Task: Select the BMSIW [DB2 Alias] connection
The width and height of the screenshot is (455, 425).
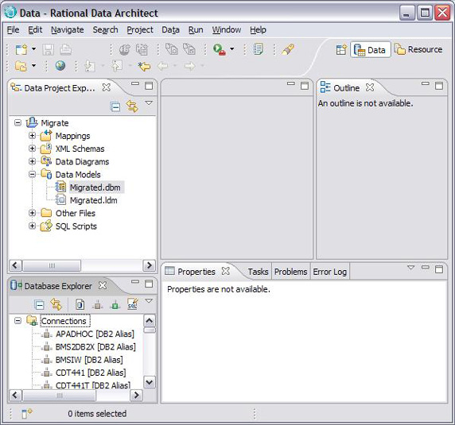Action: pyautogui.click(x=89, y=360)
